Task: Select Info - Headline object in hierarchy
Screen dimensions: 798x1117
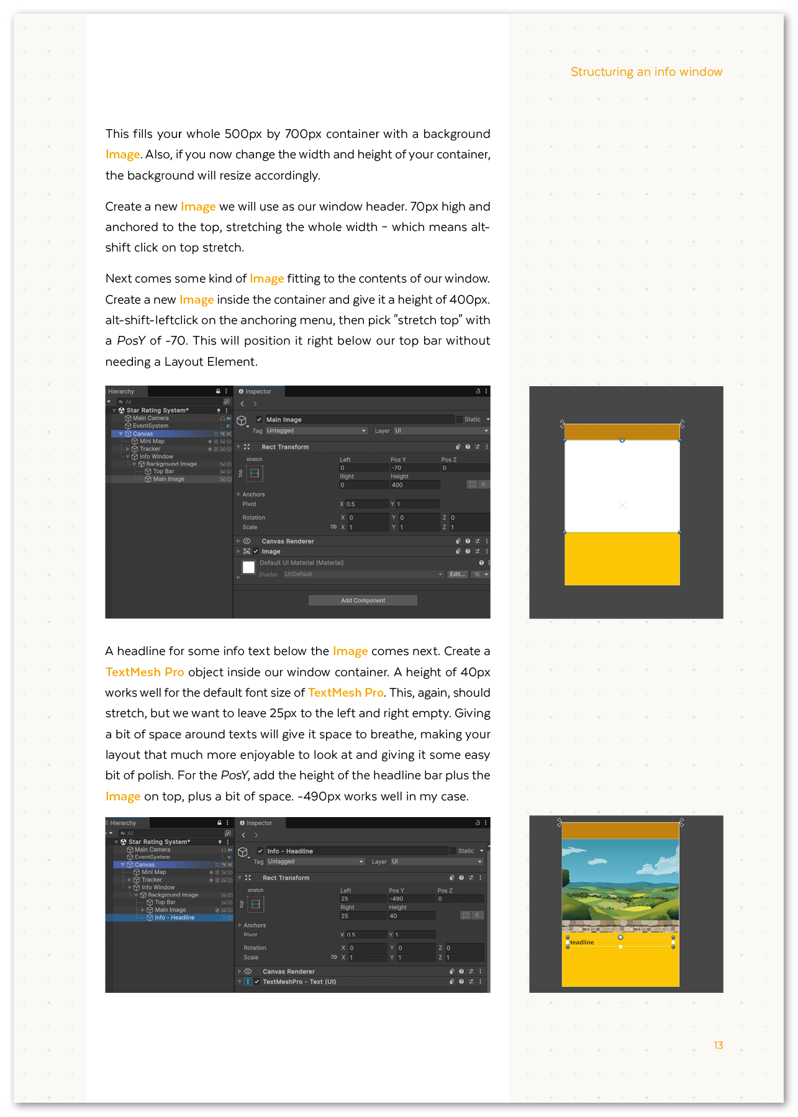Action: [x=175, y=918]
